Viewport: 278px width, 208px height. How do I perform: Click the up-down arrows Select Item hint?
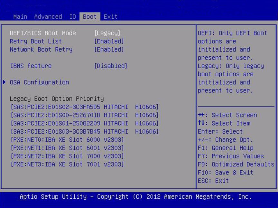224,123
